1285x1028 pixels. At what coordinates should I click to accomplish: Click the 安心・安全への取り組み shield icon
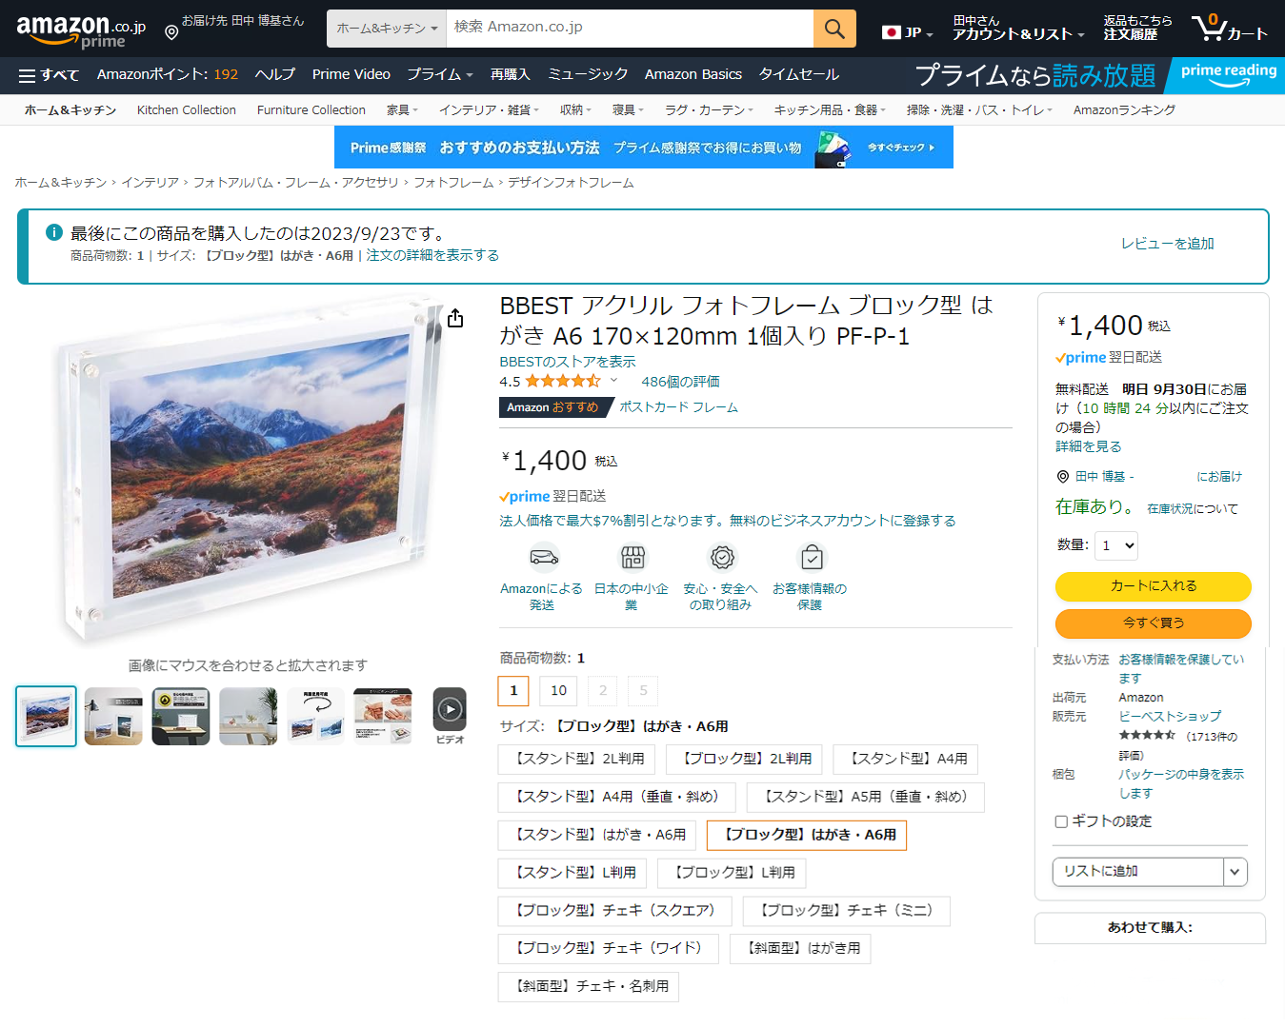pyautogui.click(x=722, y=557)
